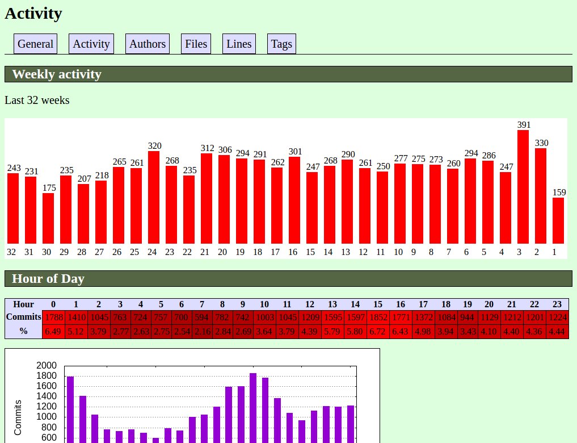Select the value label 290 in the weekly chart
The height and width of the screenshot is (443, 577).
pyautogui.click(x=348, y=154)
